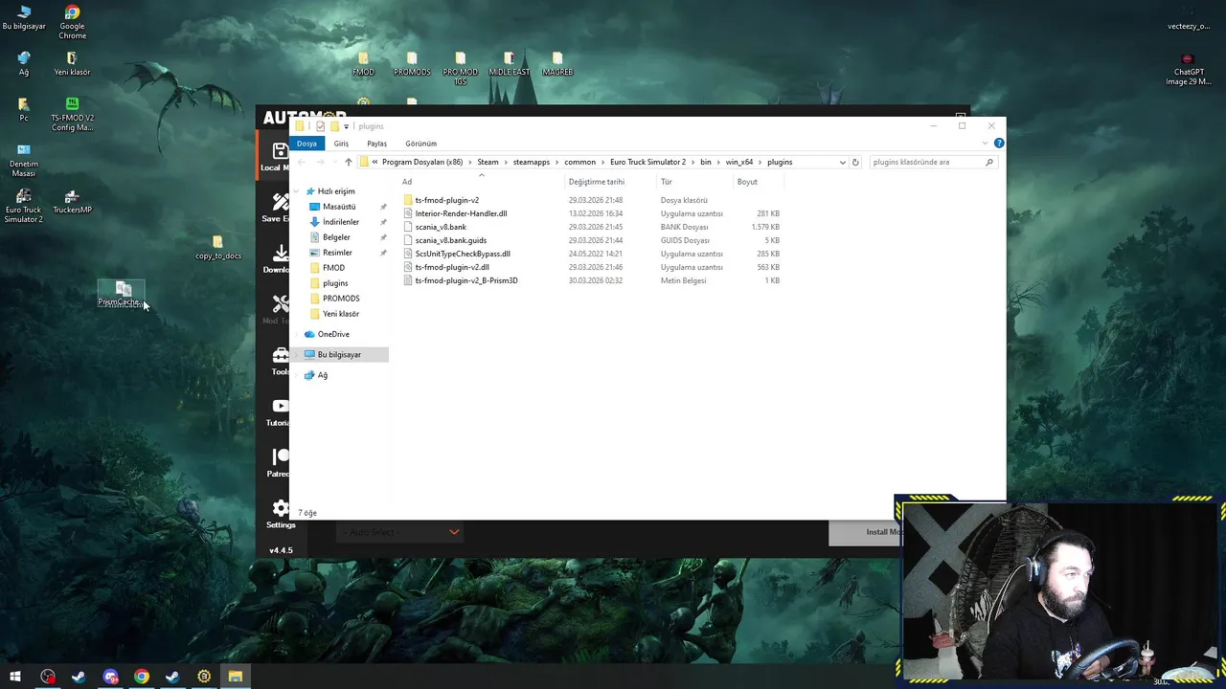Expand the ribbon chevron
Image resolution: width=1226 pixels, height=689 pixels.
click(985, 143)
